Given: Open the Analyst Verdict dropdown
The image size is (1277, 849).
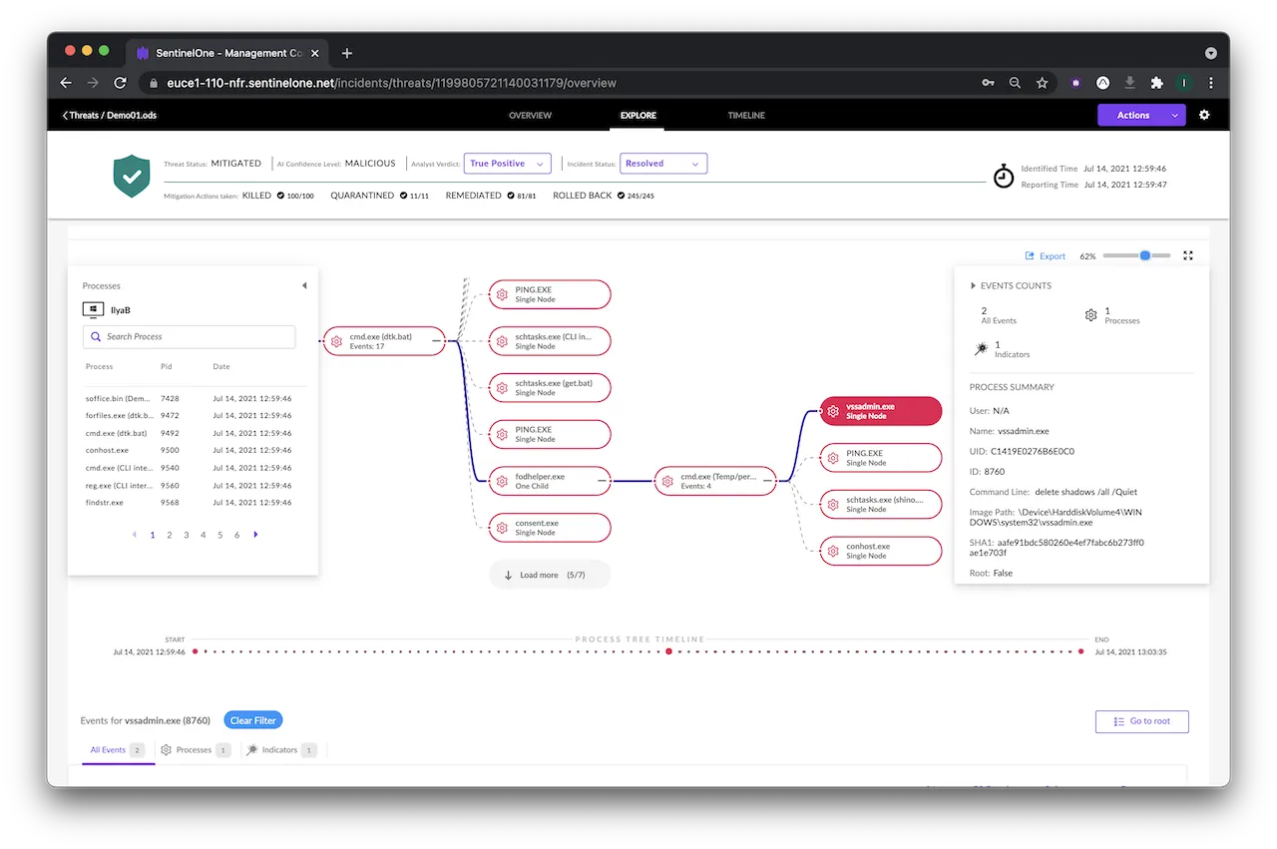Looking at the screenshot, I should [x=508, y=164].
